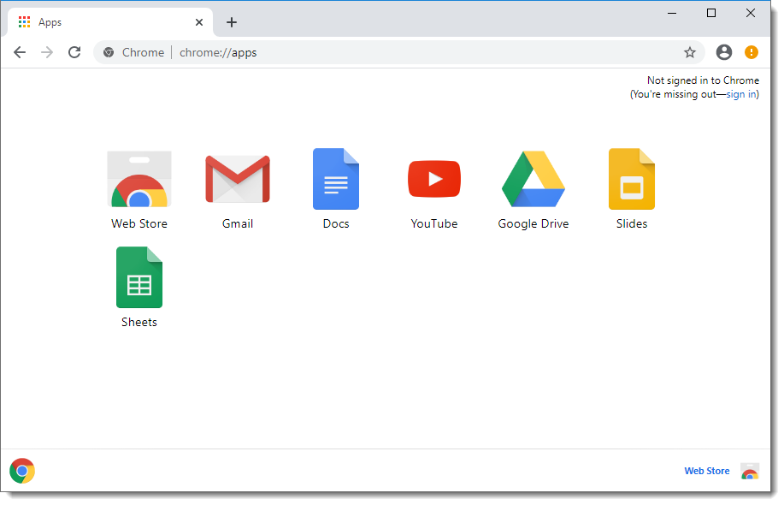Close the Chrome window
784x505 pixels.
[751, 13]
